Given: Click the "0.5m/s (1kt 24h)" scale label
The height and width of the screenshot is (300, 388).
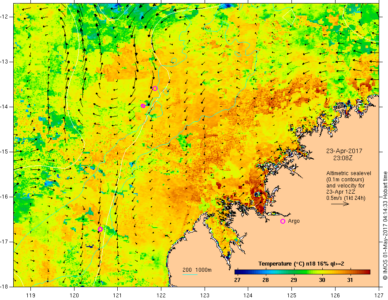Looking at the screenshot, I should pos(346,198).
